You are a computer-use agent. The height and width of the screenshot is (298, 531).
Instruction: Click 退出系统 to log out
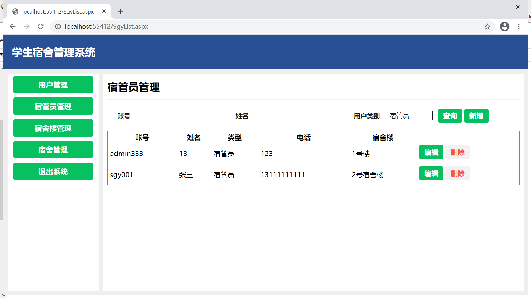53,171
